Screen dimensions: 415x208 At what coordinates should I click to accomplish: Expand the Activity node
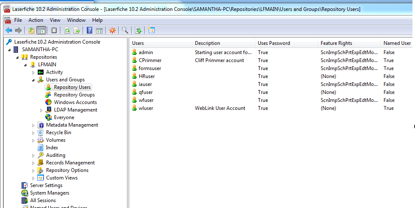pos(34,72)
